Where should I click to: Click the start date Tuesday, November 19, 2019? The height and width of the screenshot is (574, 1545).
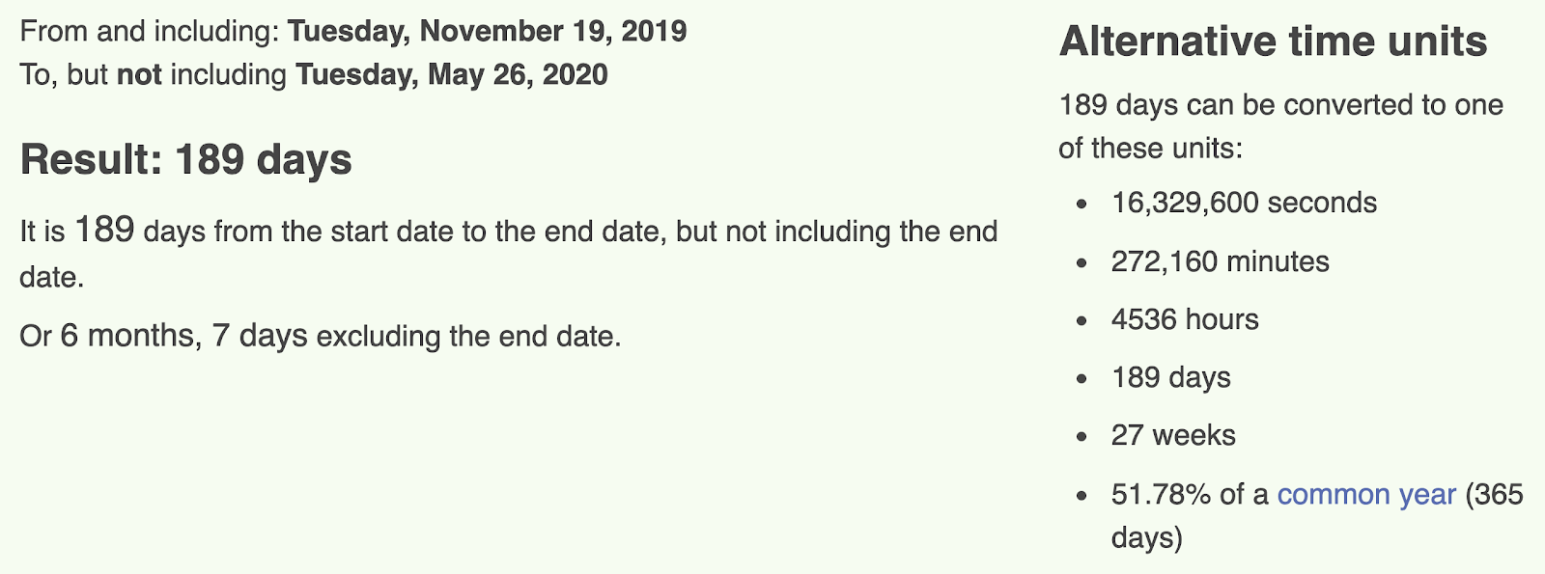[x=488, y=31]
